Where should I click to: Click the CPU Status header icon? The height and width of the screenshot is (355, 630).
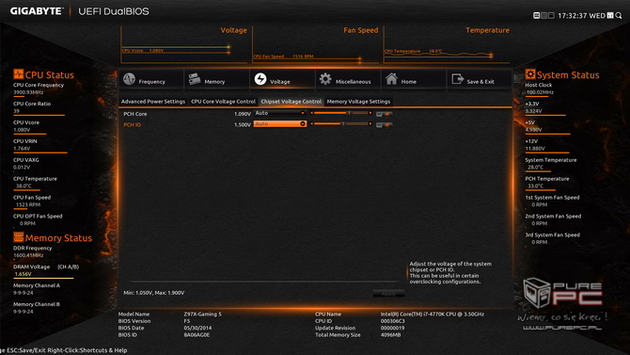click(x=18, y=74)
